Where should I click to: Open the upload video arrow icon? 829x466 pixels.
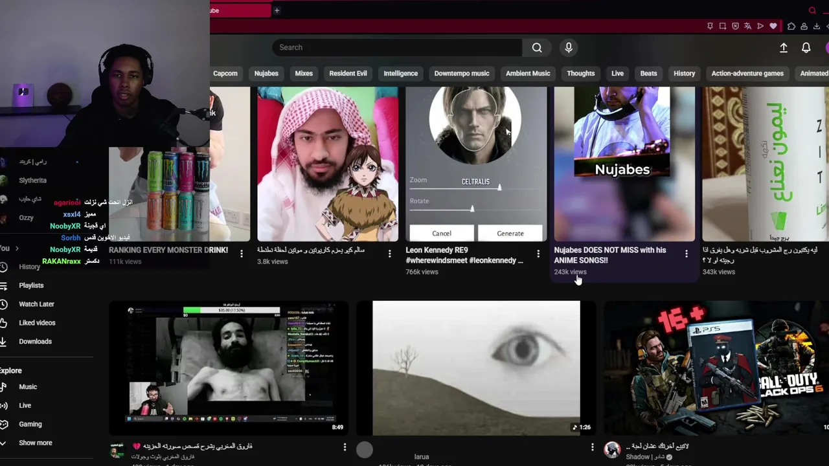click(x=783, y=48)
